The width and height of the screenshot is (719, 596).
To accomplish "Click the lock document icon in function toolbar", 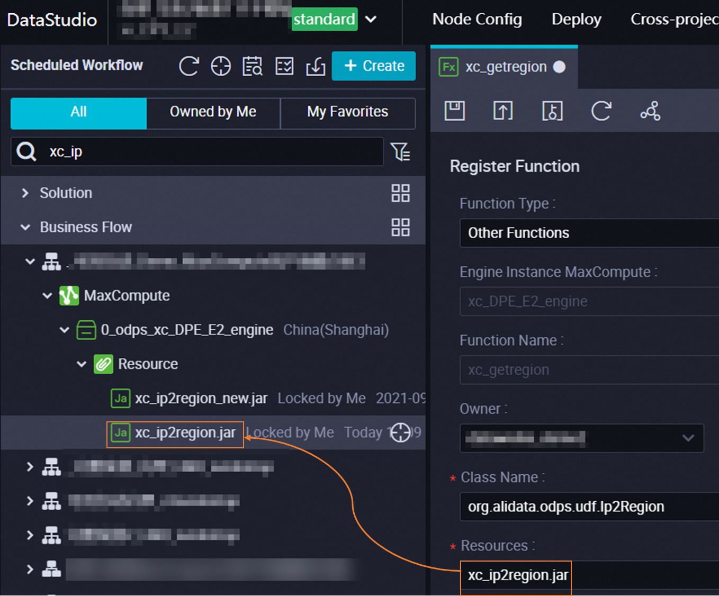I will click(x=552, y=111).
